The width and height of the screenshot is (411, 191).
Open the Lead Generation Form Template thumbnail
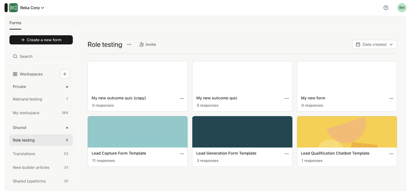(x=242, y=132)
